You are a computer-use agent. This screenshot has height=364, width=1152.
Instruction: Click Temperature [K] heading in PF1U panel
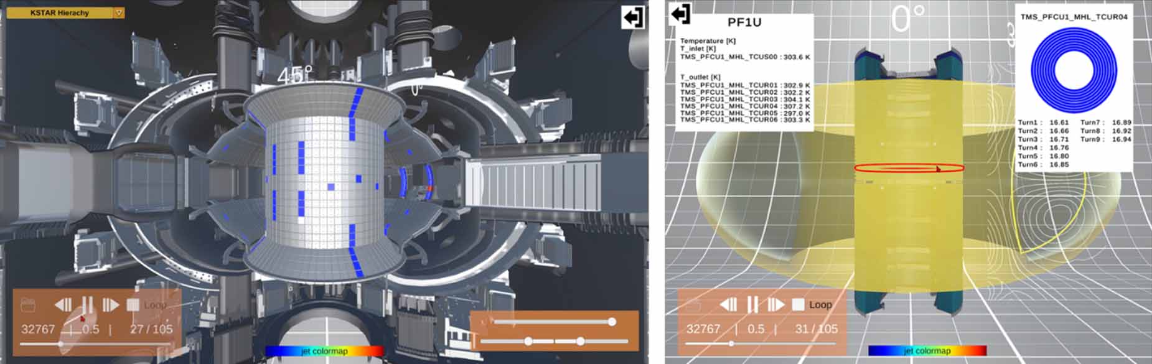click(x=708, y=41)
